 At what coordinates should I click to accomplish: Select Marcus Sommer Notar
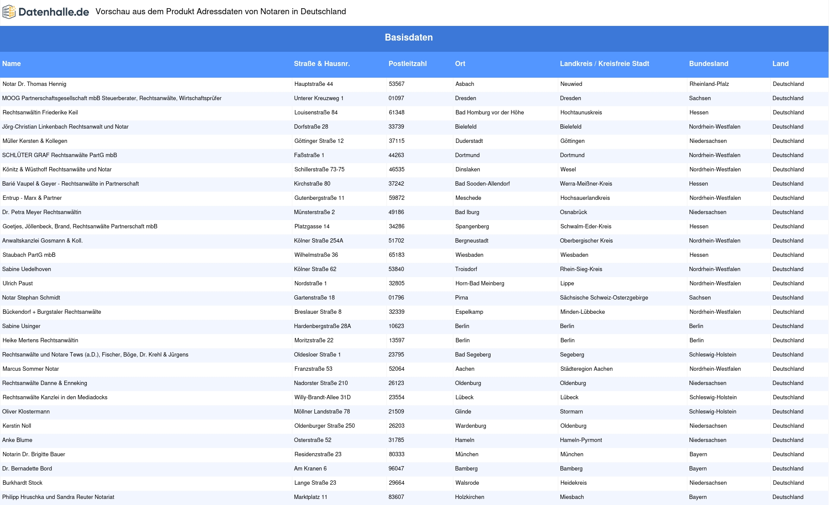click(31, 369)
